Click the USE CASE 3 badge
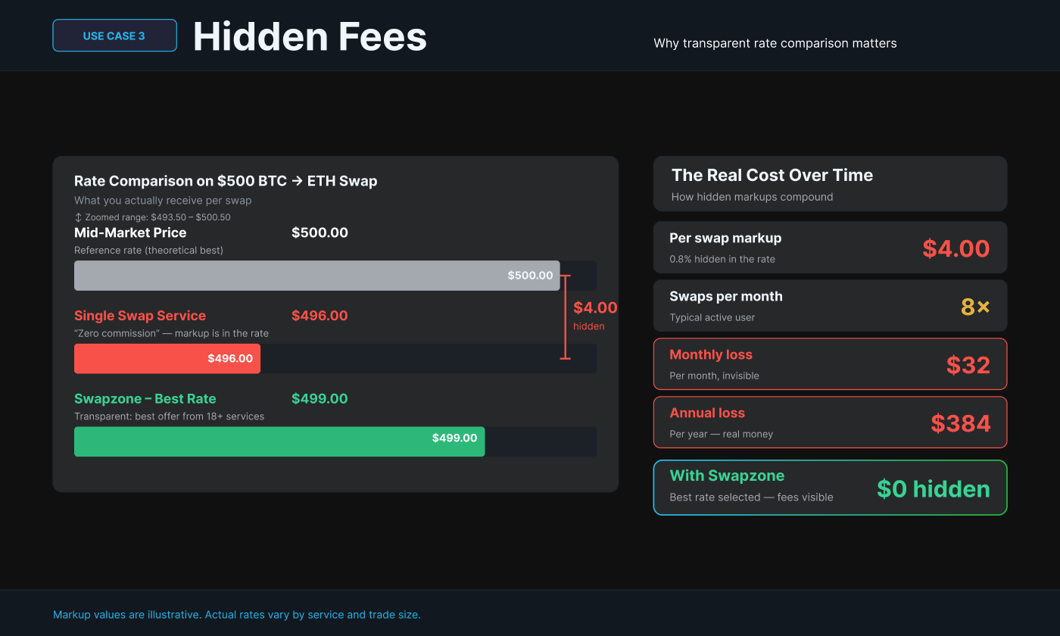1060x636 pixels. tap(114, 36)
